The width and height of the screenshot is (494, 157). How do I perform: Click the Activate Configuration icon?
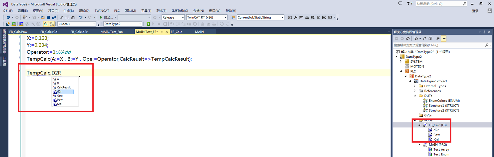[7, 24]
